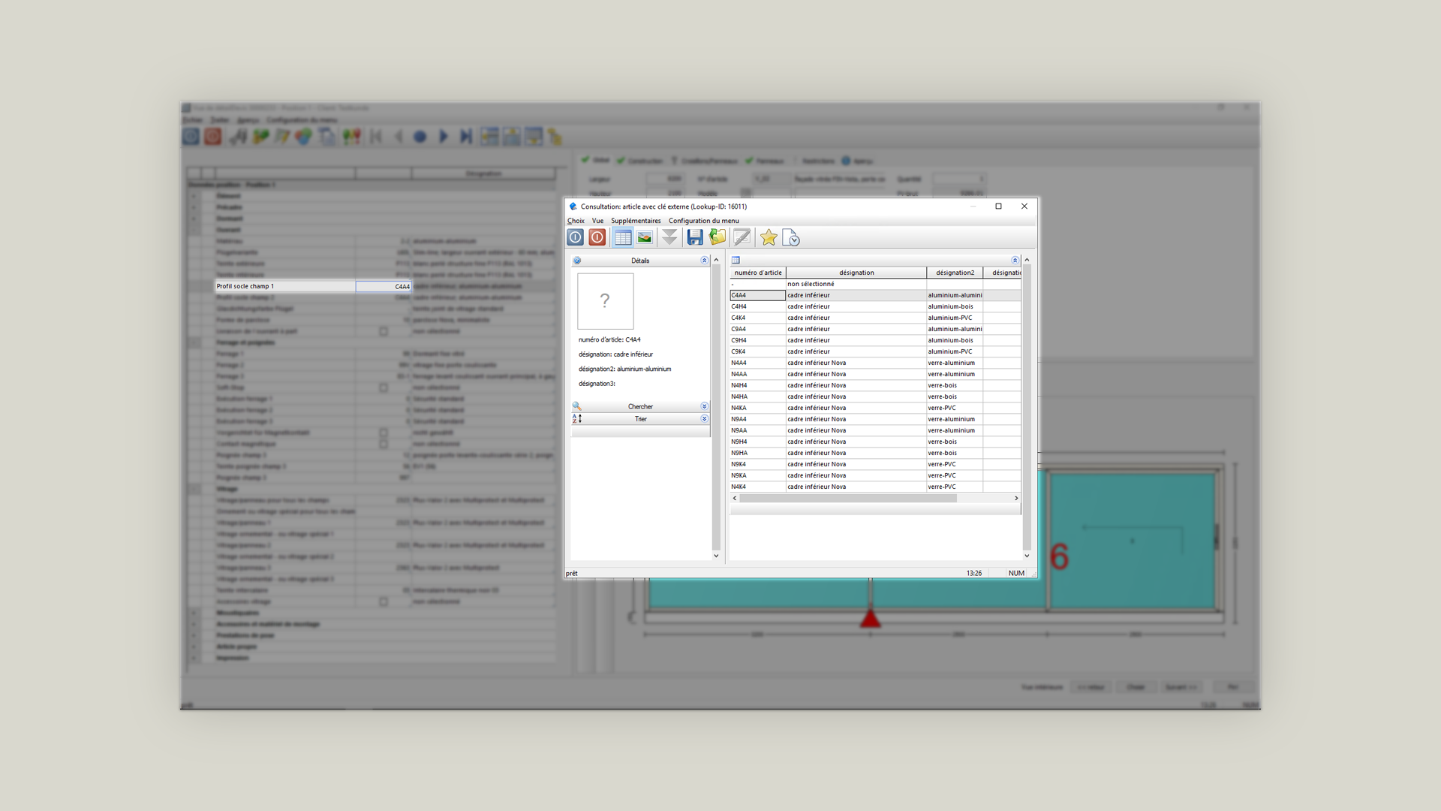Viewport: 1441px width, 811px height.
Task: Select article C4A4 in the table
Action: [x=875, y=295]
